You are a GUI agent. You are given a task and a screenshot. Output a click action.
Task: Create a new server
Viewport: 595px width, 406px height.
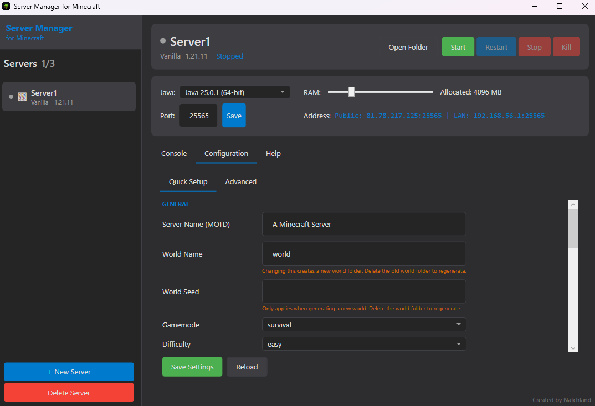point(69,372)
